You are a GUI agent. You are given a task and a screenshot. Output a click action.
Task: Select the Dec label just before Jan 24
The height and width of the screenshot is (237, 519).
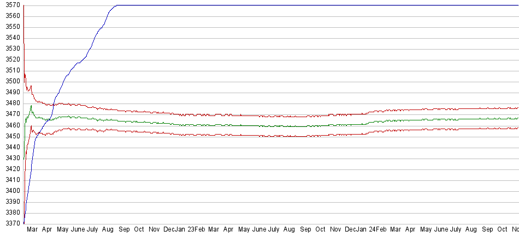(x=351, y=230)
